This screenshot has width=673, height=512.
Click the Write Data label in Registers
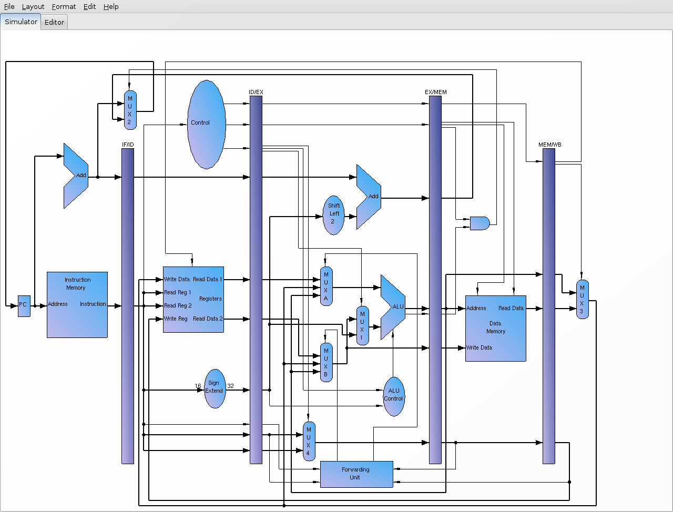177,279
